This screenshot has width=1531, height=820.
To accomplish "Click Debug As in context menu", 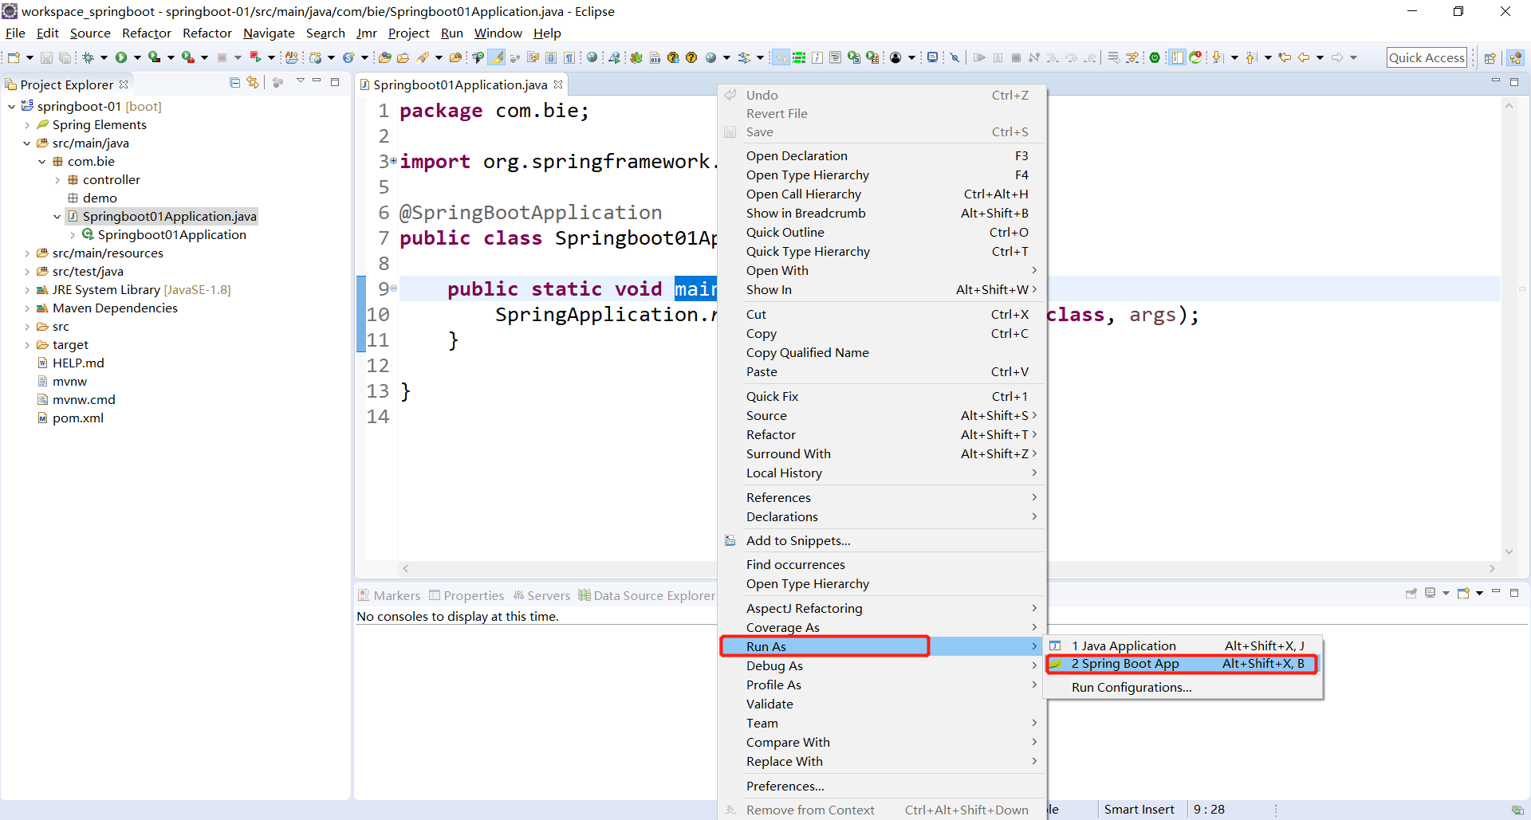I will click(880, 665).
